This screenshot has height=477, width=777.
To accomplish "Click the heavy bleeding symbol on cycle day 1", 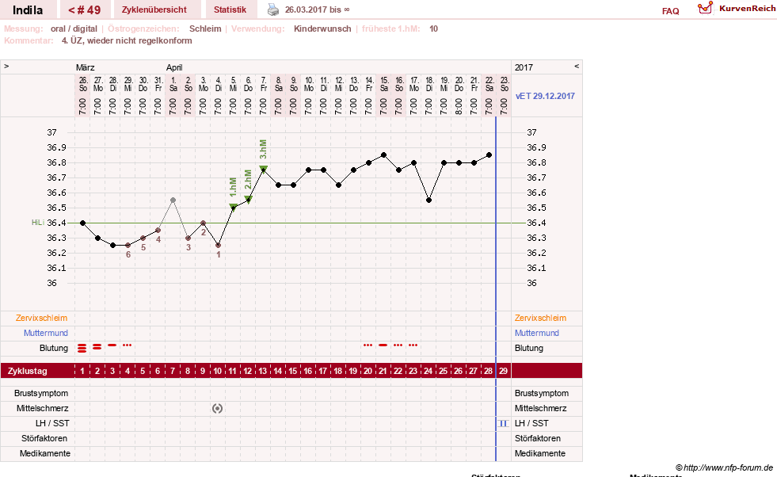I will 82,348.
